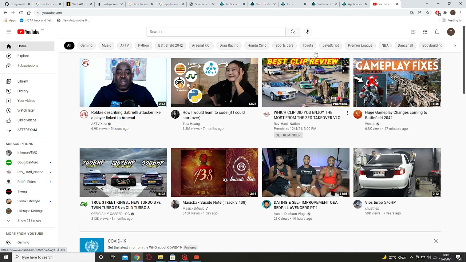Click the SET REMINDER button

[x=288, y=135]
